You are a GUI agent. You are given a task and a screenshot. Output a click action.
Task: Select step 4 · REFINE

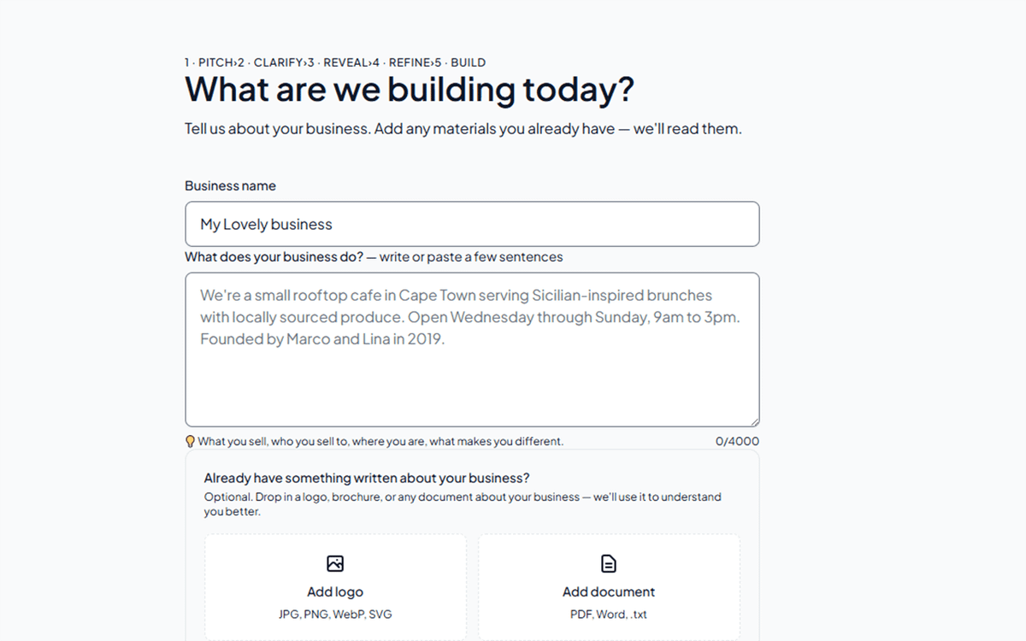[401, 62]
